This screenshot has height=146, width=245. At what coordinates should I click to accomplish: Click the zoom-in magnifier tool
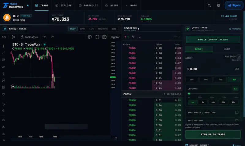[x=3, y=111]
